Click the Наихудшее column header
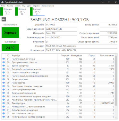The width and height of the screenshot is (119, 121). point(77,55)
